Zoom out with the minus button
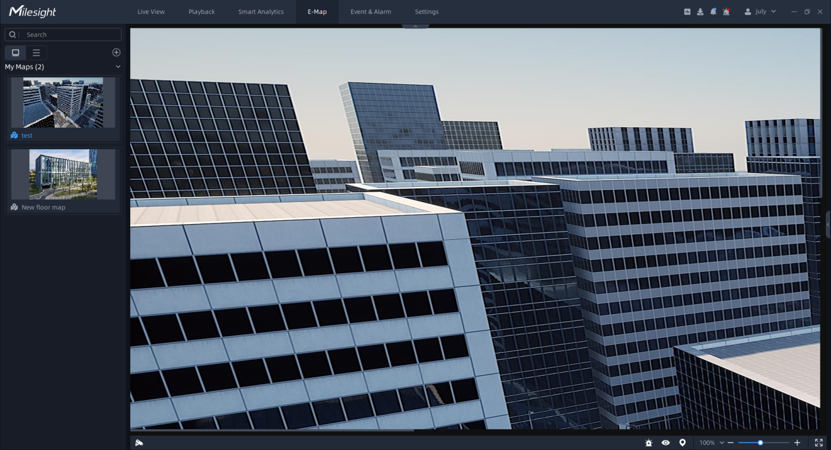831x450 pixels. [x=730, y=442]
